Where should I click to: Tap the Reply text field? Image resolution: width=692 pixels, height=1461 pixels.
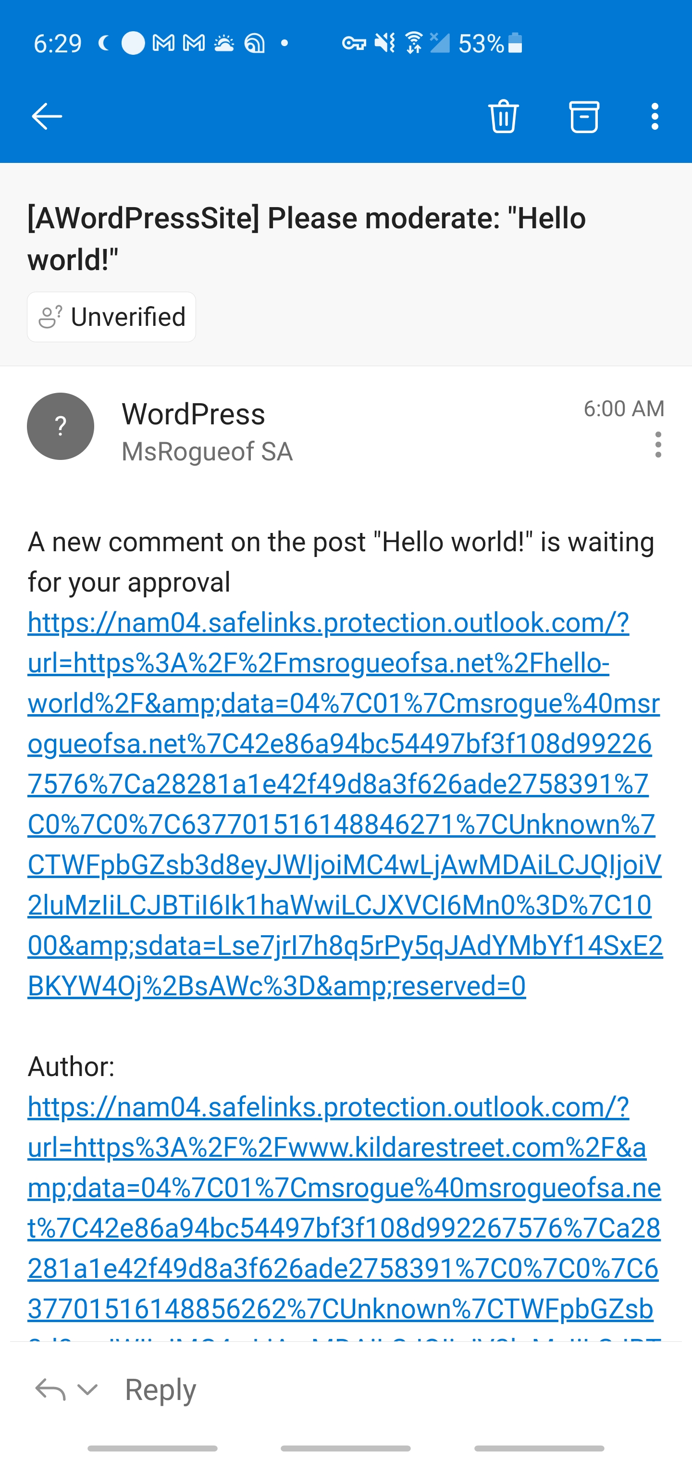(x=161, y=1389)
